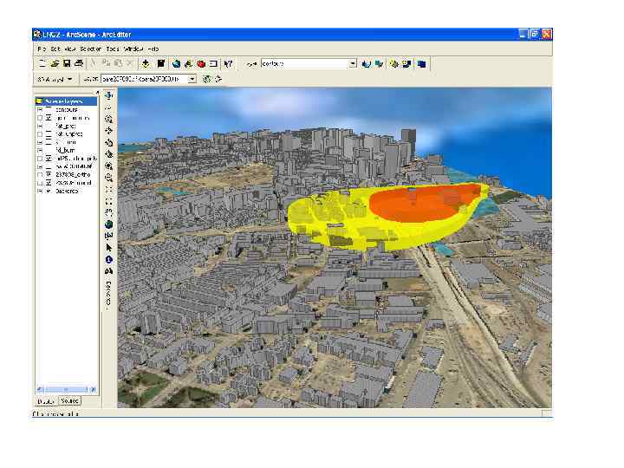
Task: Click the greyed-out Delete icon
Action: (130, 63)
